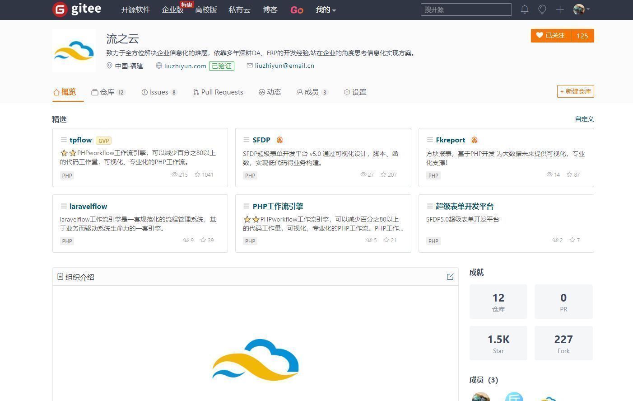Click the 新建仓库 button

(576, 91)
